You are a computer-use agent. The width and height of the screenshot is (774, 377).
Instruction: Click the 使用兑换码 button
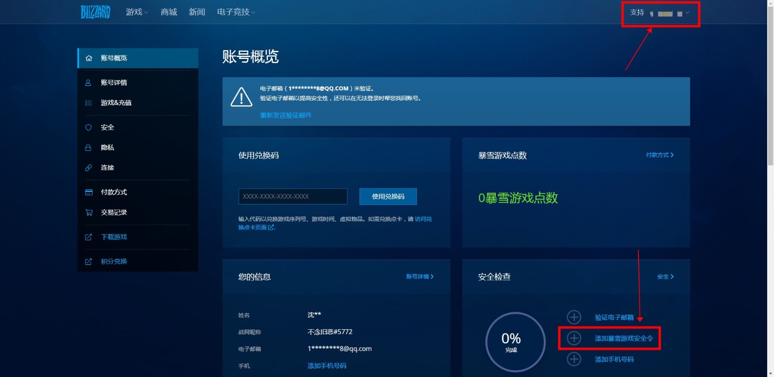click(x=388, y=196)
